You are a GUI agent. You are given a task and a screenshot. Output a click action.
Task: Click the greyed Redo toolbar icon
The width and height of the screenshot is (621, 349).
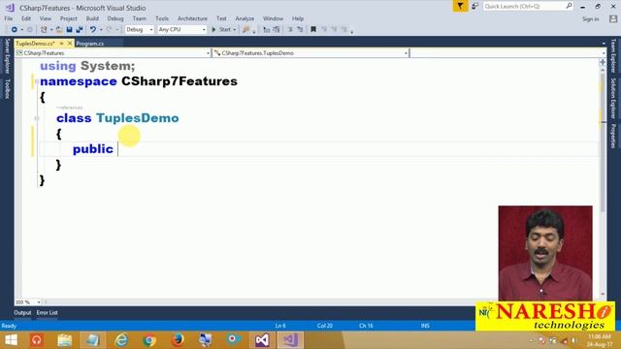109,30
